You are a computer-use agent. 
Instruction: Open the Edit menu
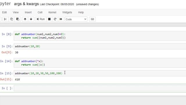tap(4, 12)
